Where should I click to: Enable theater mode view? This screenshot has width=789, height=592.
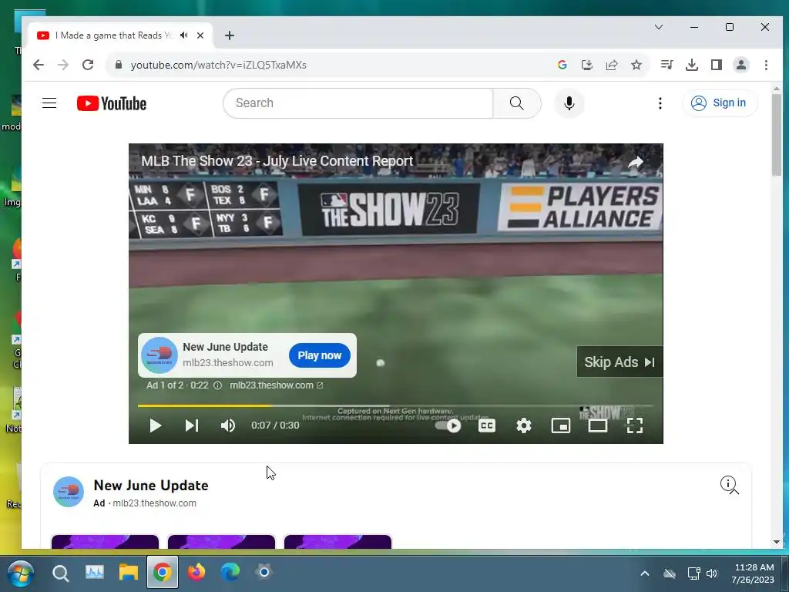click(x=598, y=425)
